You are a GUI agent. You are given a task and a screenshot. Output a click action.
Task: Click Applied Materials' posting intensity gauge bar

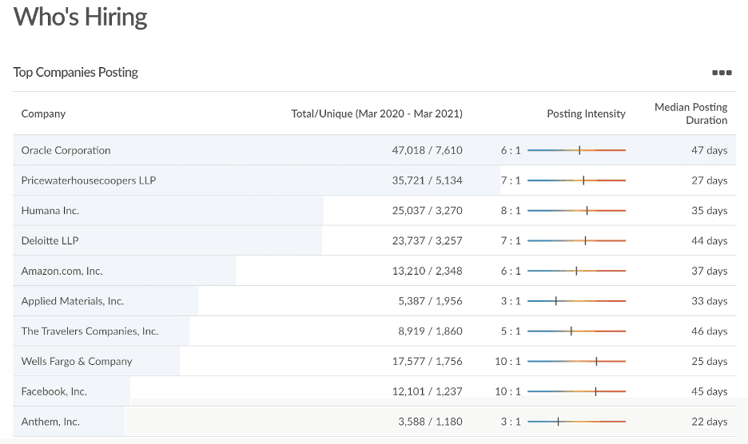[x=576, y=301]
